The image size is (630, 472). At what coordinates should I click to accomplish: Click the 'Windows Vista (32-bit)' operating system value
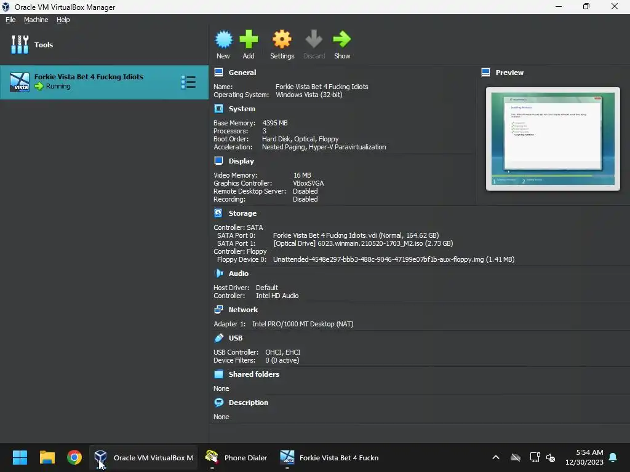309,95
